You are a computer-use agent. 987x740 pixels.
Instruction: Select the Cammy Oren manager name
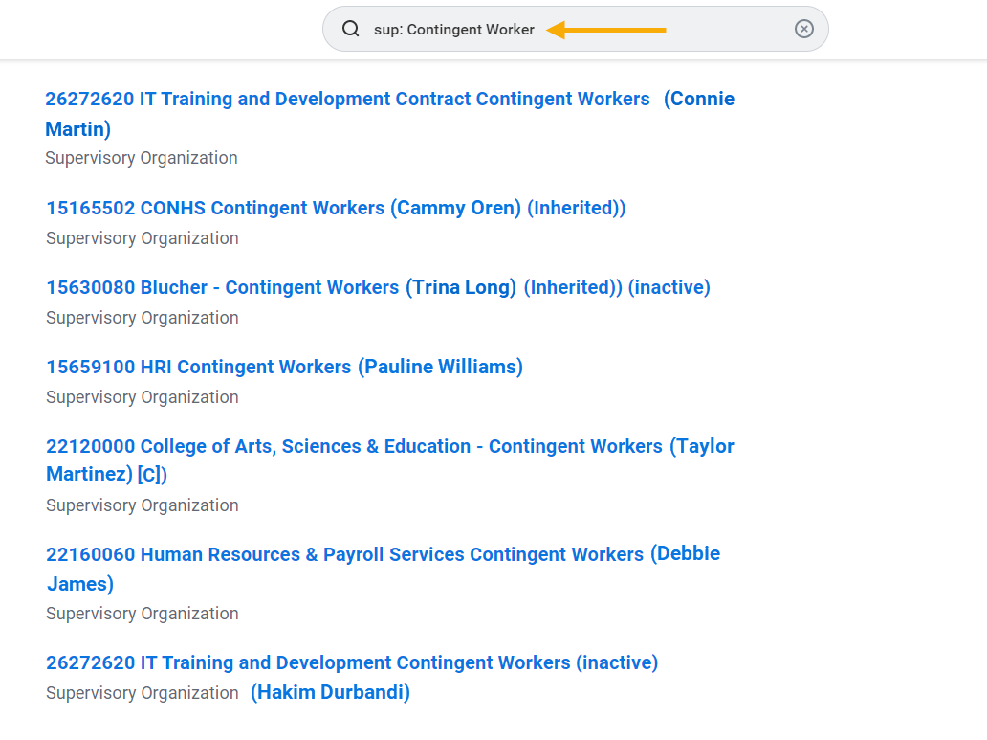[x=456, y=208]
